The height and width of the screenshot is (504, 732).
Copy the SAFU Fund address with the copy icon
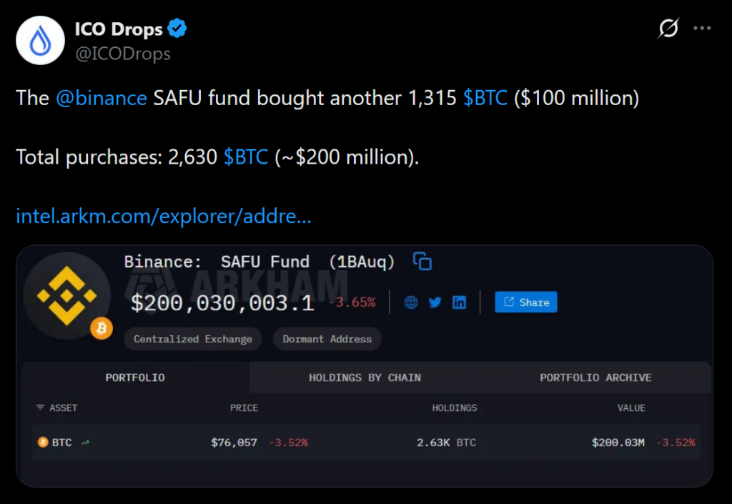coord(422,262)
